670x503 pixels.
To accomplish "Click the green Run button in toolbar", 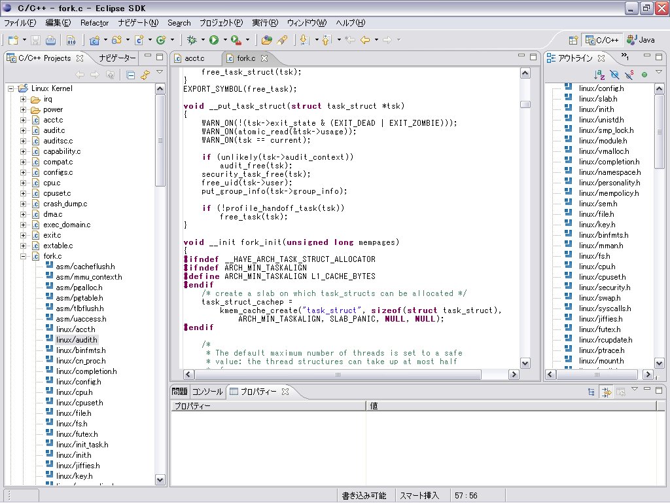I will [213, 40].
